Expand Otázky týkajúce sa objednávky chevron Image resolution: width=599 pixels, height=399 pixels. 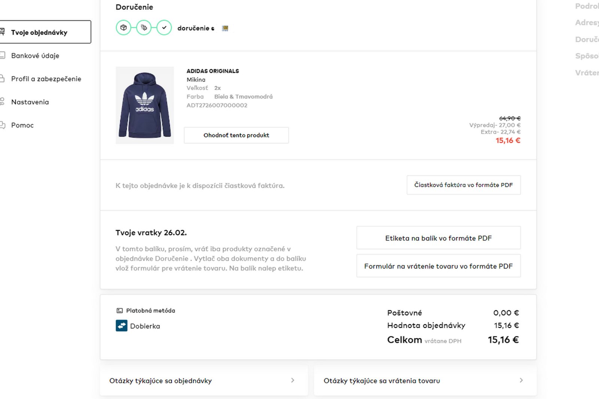click(292, 380)
